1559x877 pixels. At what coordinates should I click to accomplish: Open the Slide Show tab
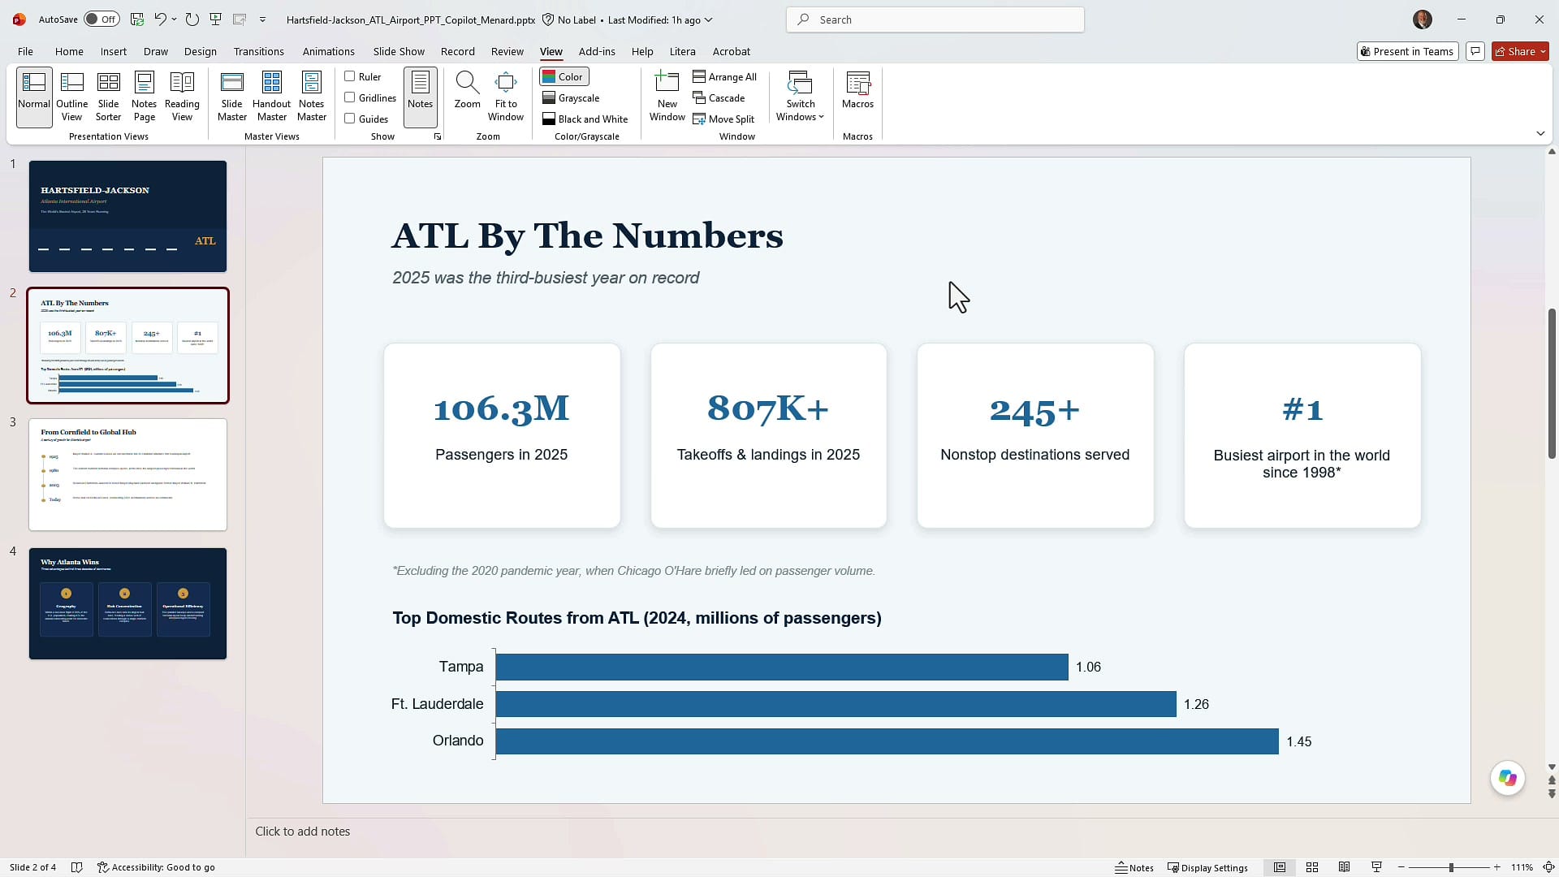[399, 51]
